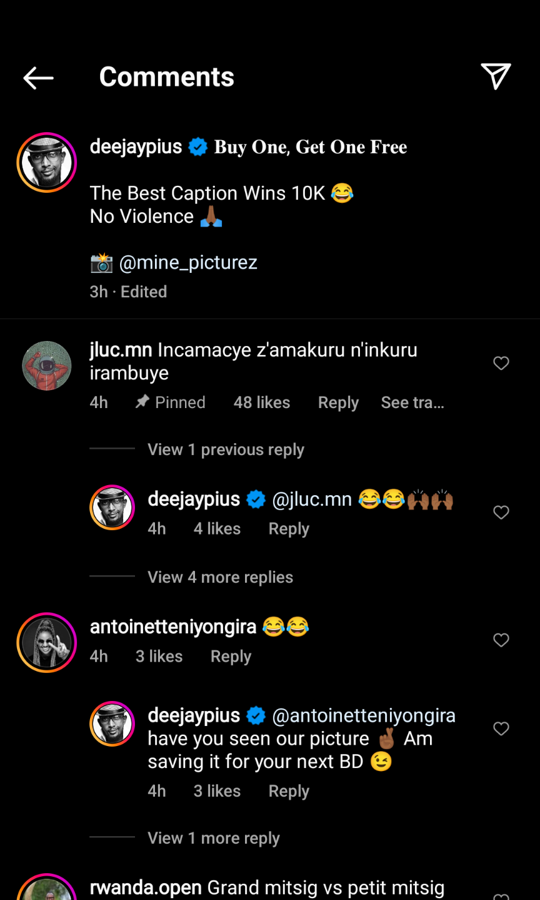This screenshot has height=900, width=540.
Task: Like deejaypius's reply to @jluc.mn
Action: [x=501, y=513]
